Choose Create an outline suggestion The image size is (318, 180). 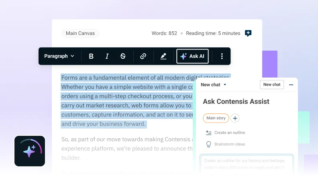(225, 133)
